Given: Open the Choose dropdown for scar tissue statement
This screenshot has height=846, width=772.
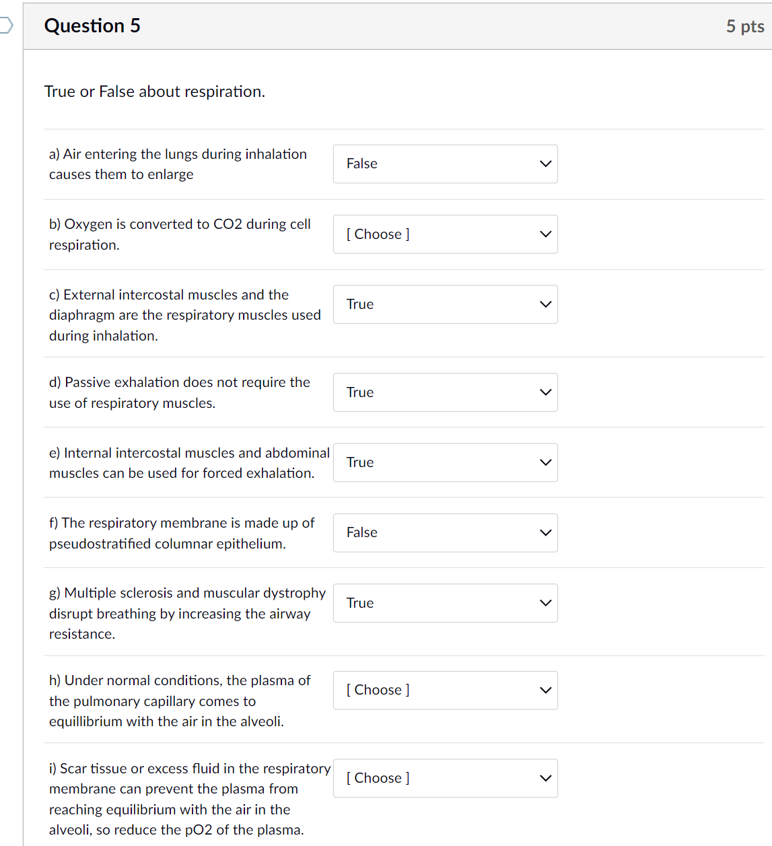Looking at the screenshot, I should (445, 778).
